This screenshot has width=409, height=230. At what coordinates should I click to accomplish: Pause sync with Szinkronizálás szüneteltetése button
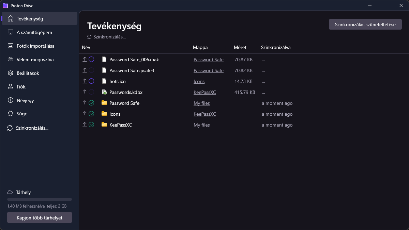click(x=365, y=24)
